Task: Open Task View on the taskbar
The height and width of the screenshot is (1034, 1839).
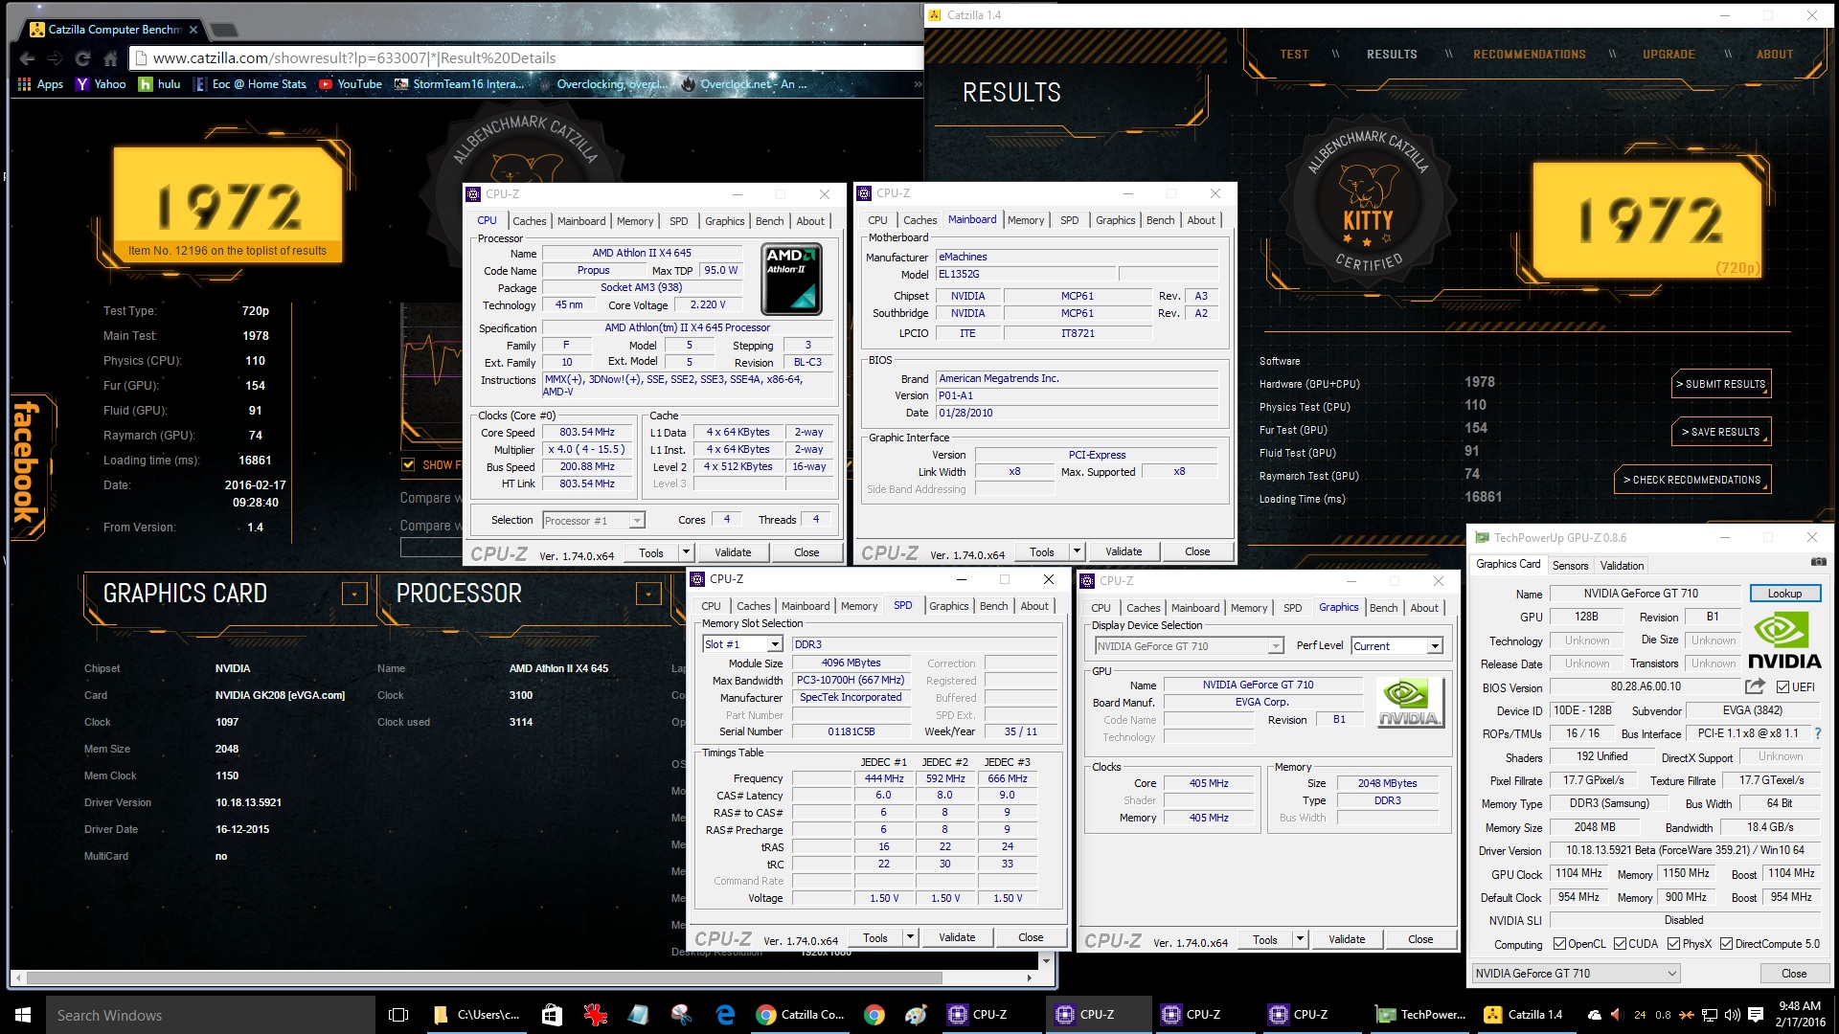Action: coord(399,1015)
